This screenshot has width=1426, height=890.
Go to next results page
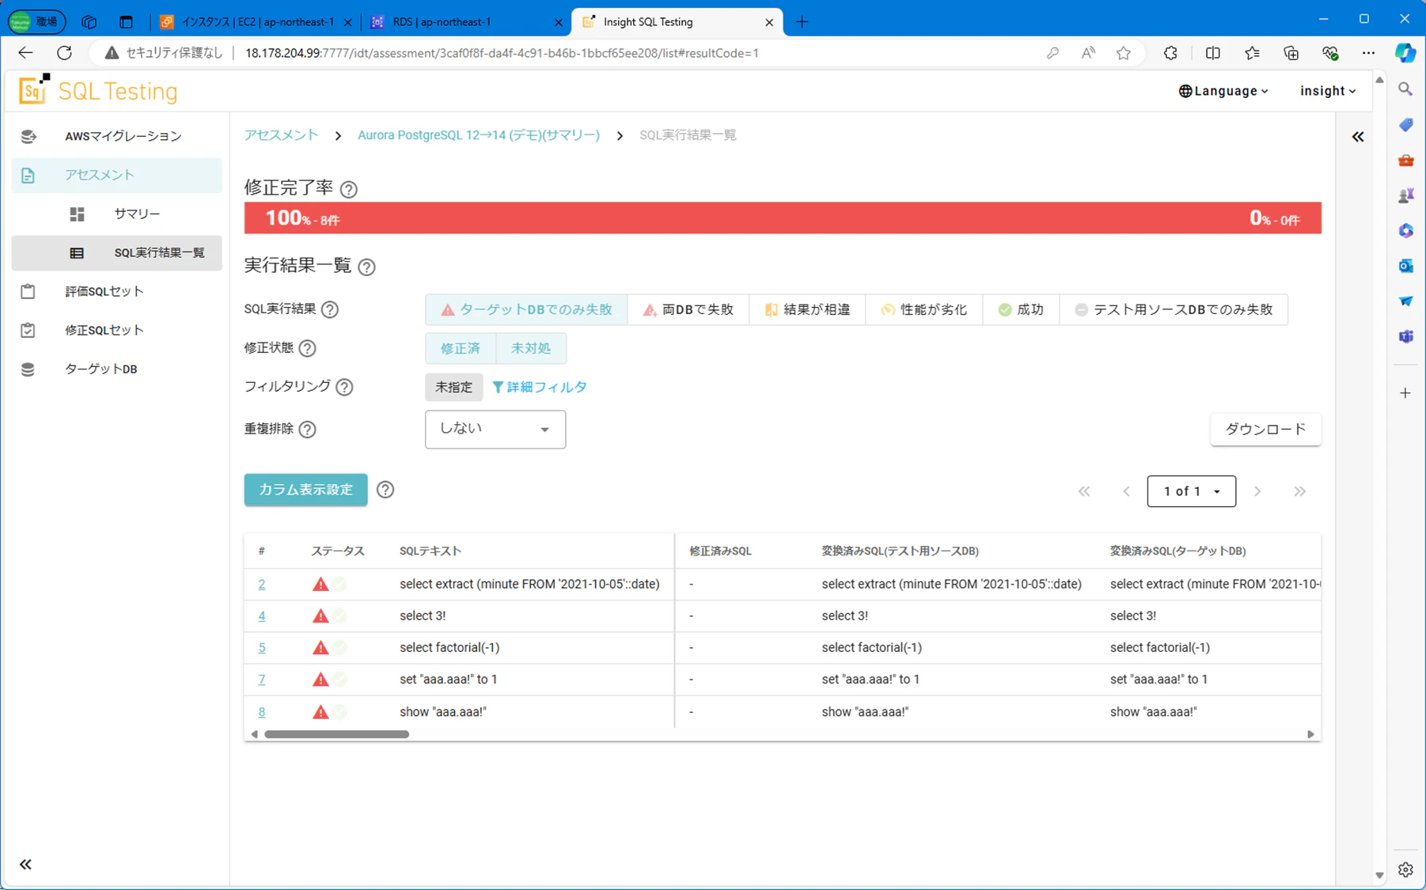[x=1257, y=491]
